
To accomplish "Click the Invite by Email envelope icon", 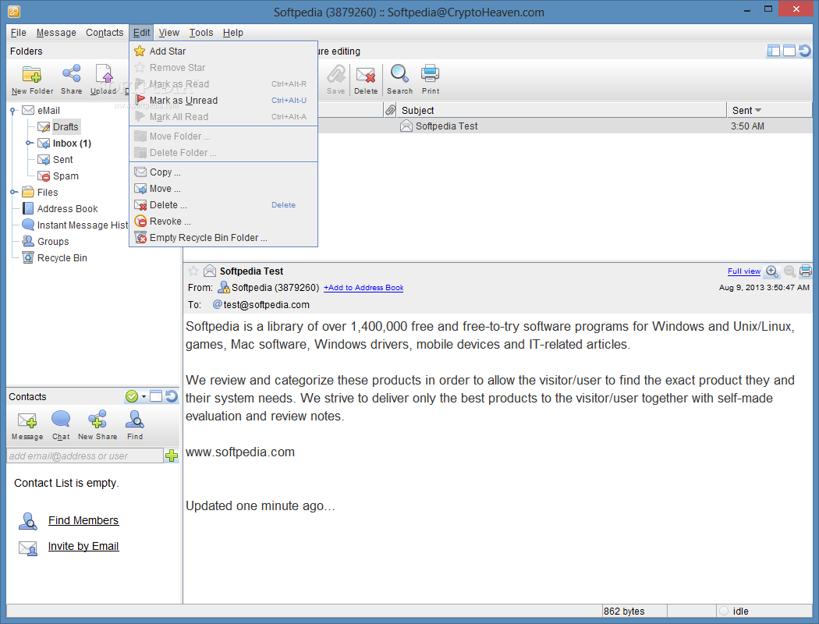I will point(27,548).
